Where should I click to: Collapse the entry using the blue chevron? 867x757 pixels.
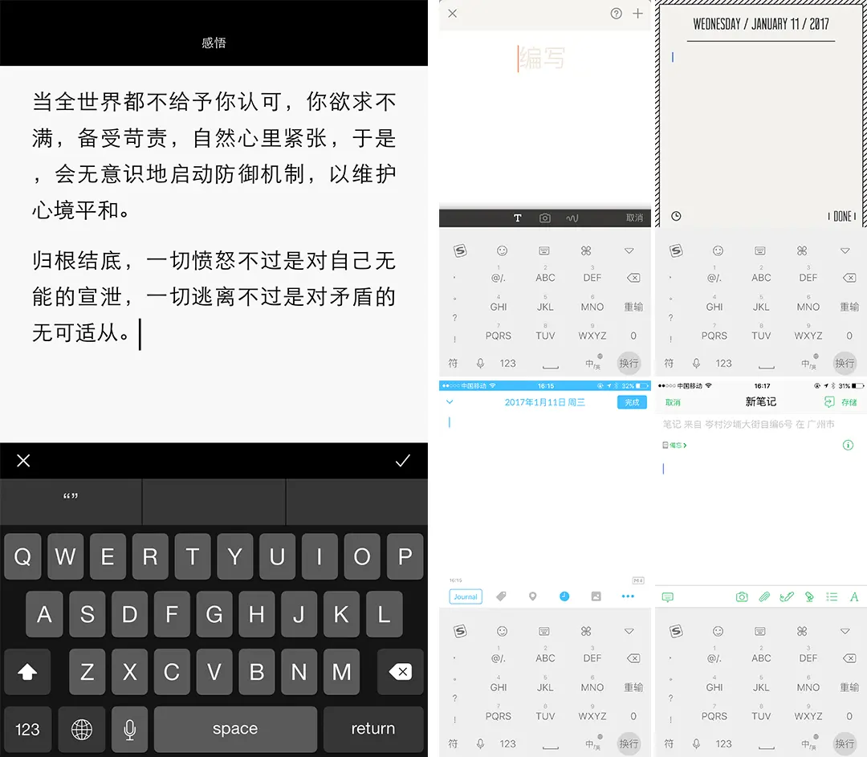(450, 402)
